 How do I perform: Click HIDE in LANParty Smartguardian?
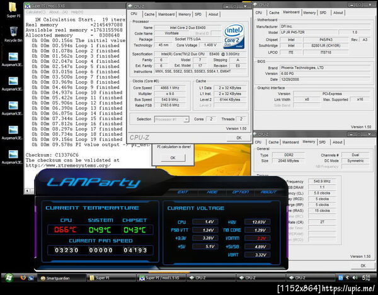212,192
